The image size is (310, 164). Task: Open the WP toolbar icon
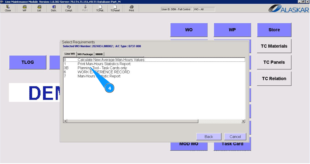click(x=24, y=9)
